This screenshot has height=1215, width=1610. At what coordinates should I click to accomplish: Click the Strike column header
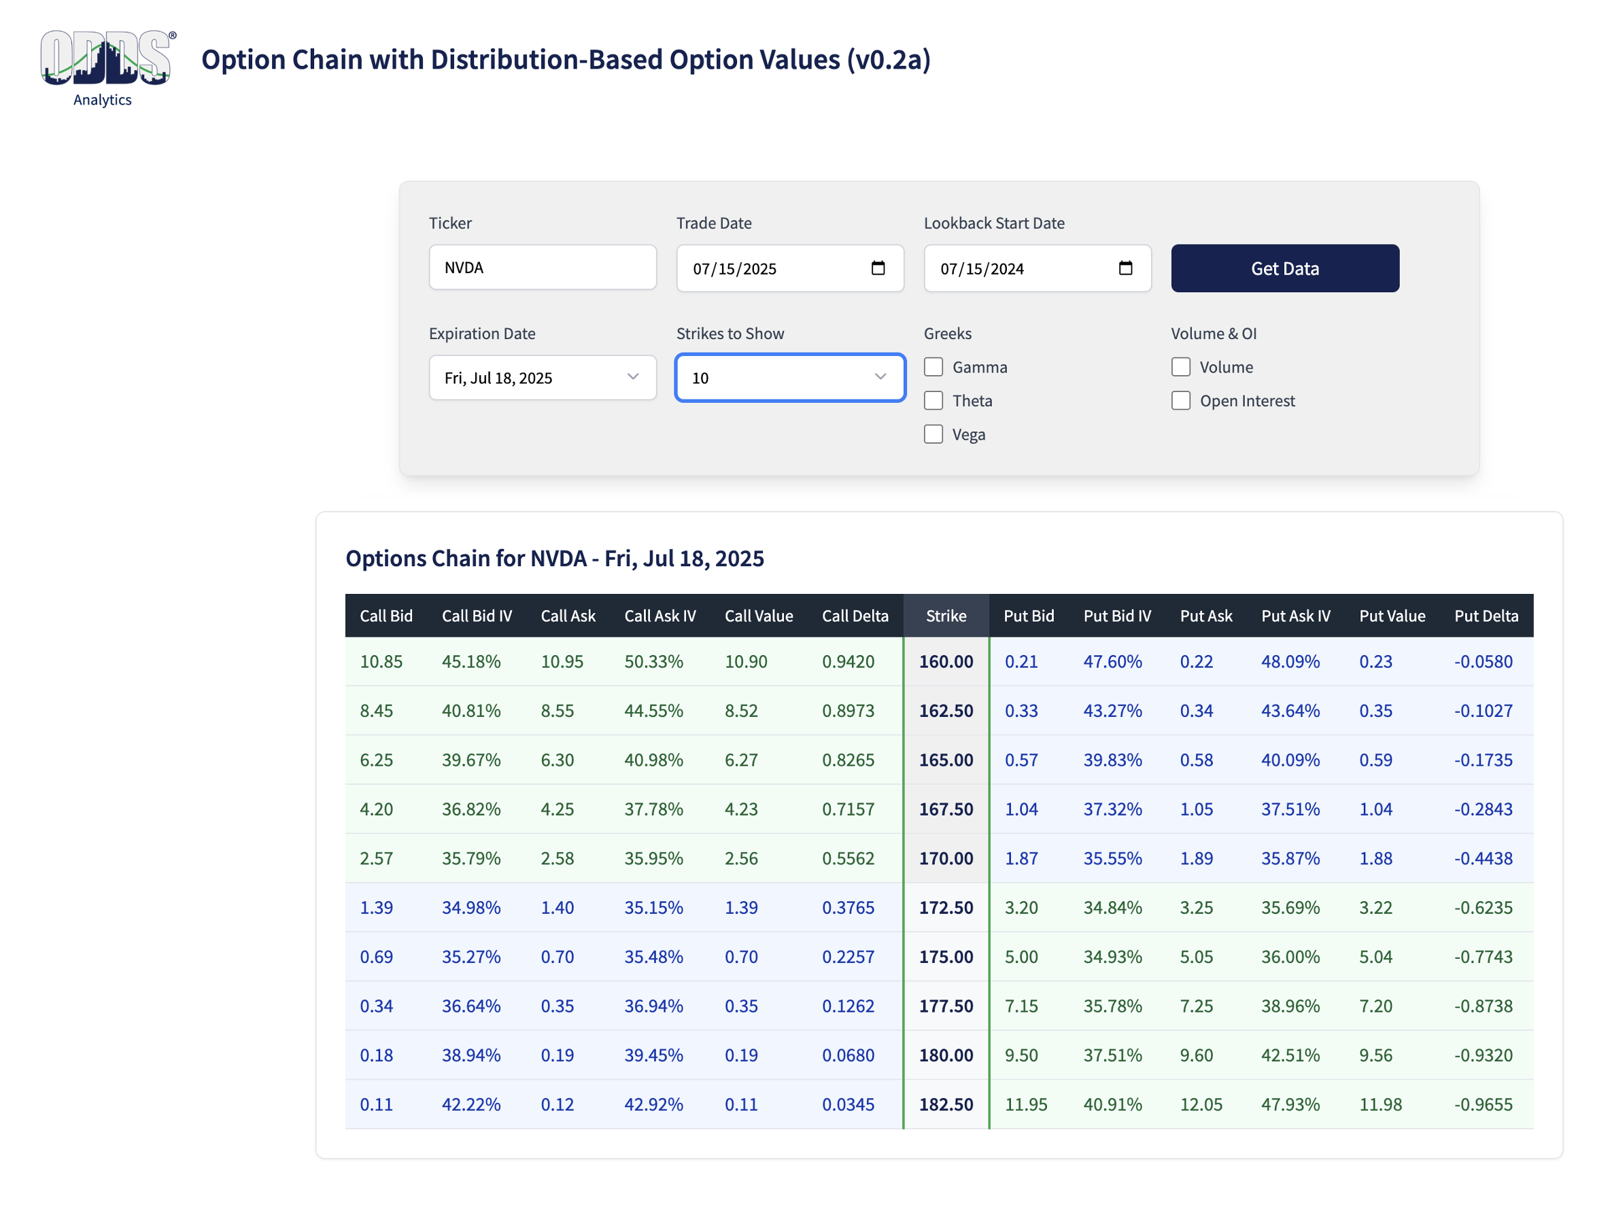pos(946,616)
